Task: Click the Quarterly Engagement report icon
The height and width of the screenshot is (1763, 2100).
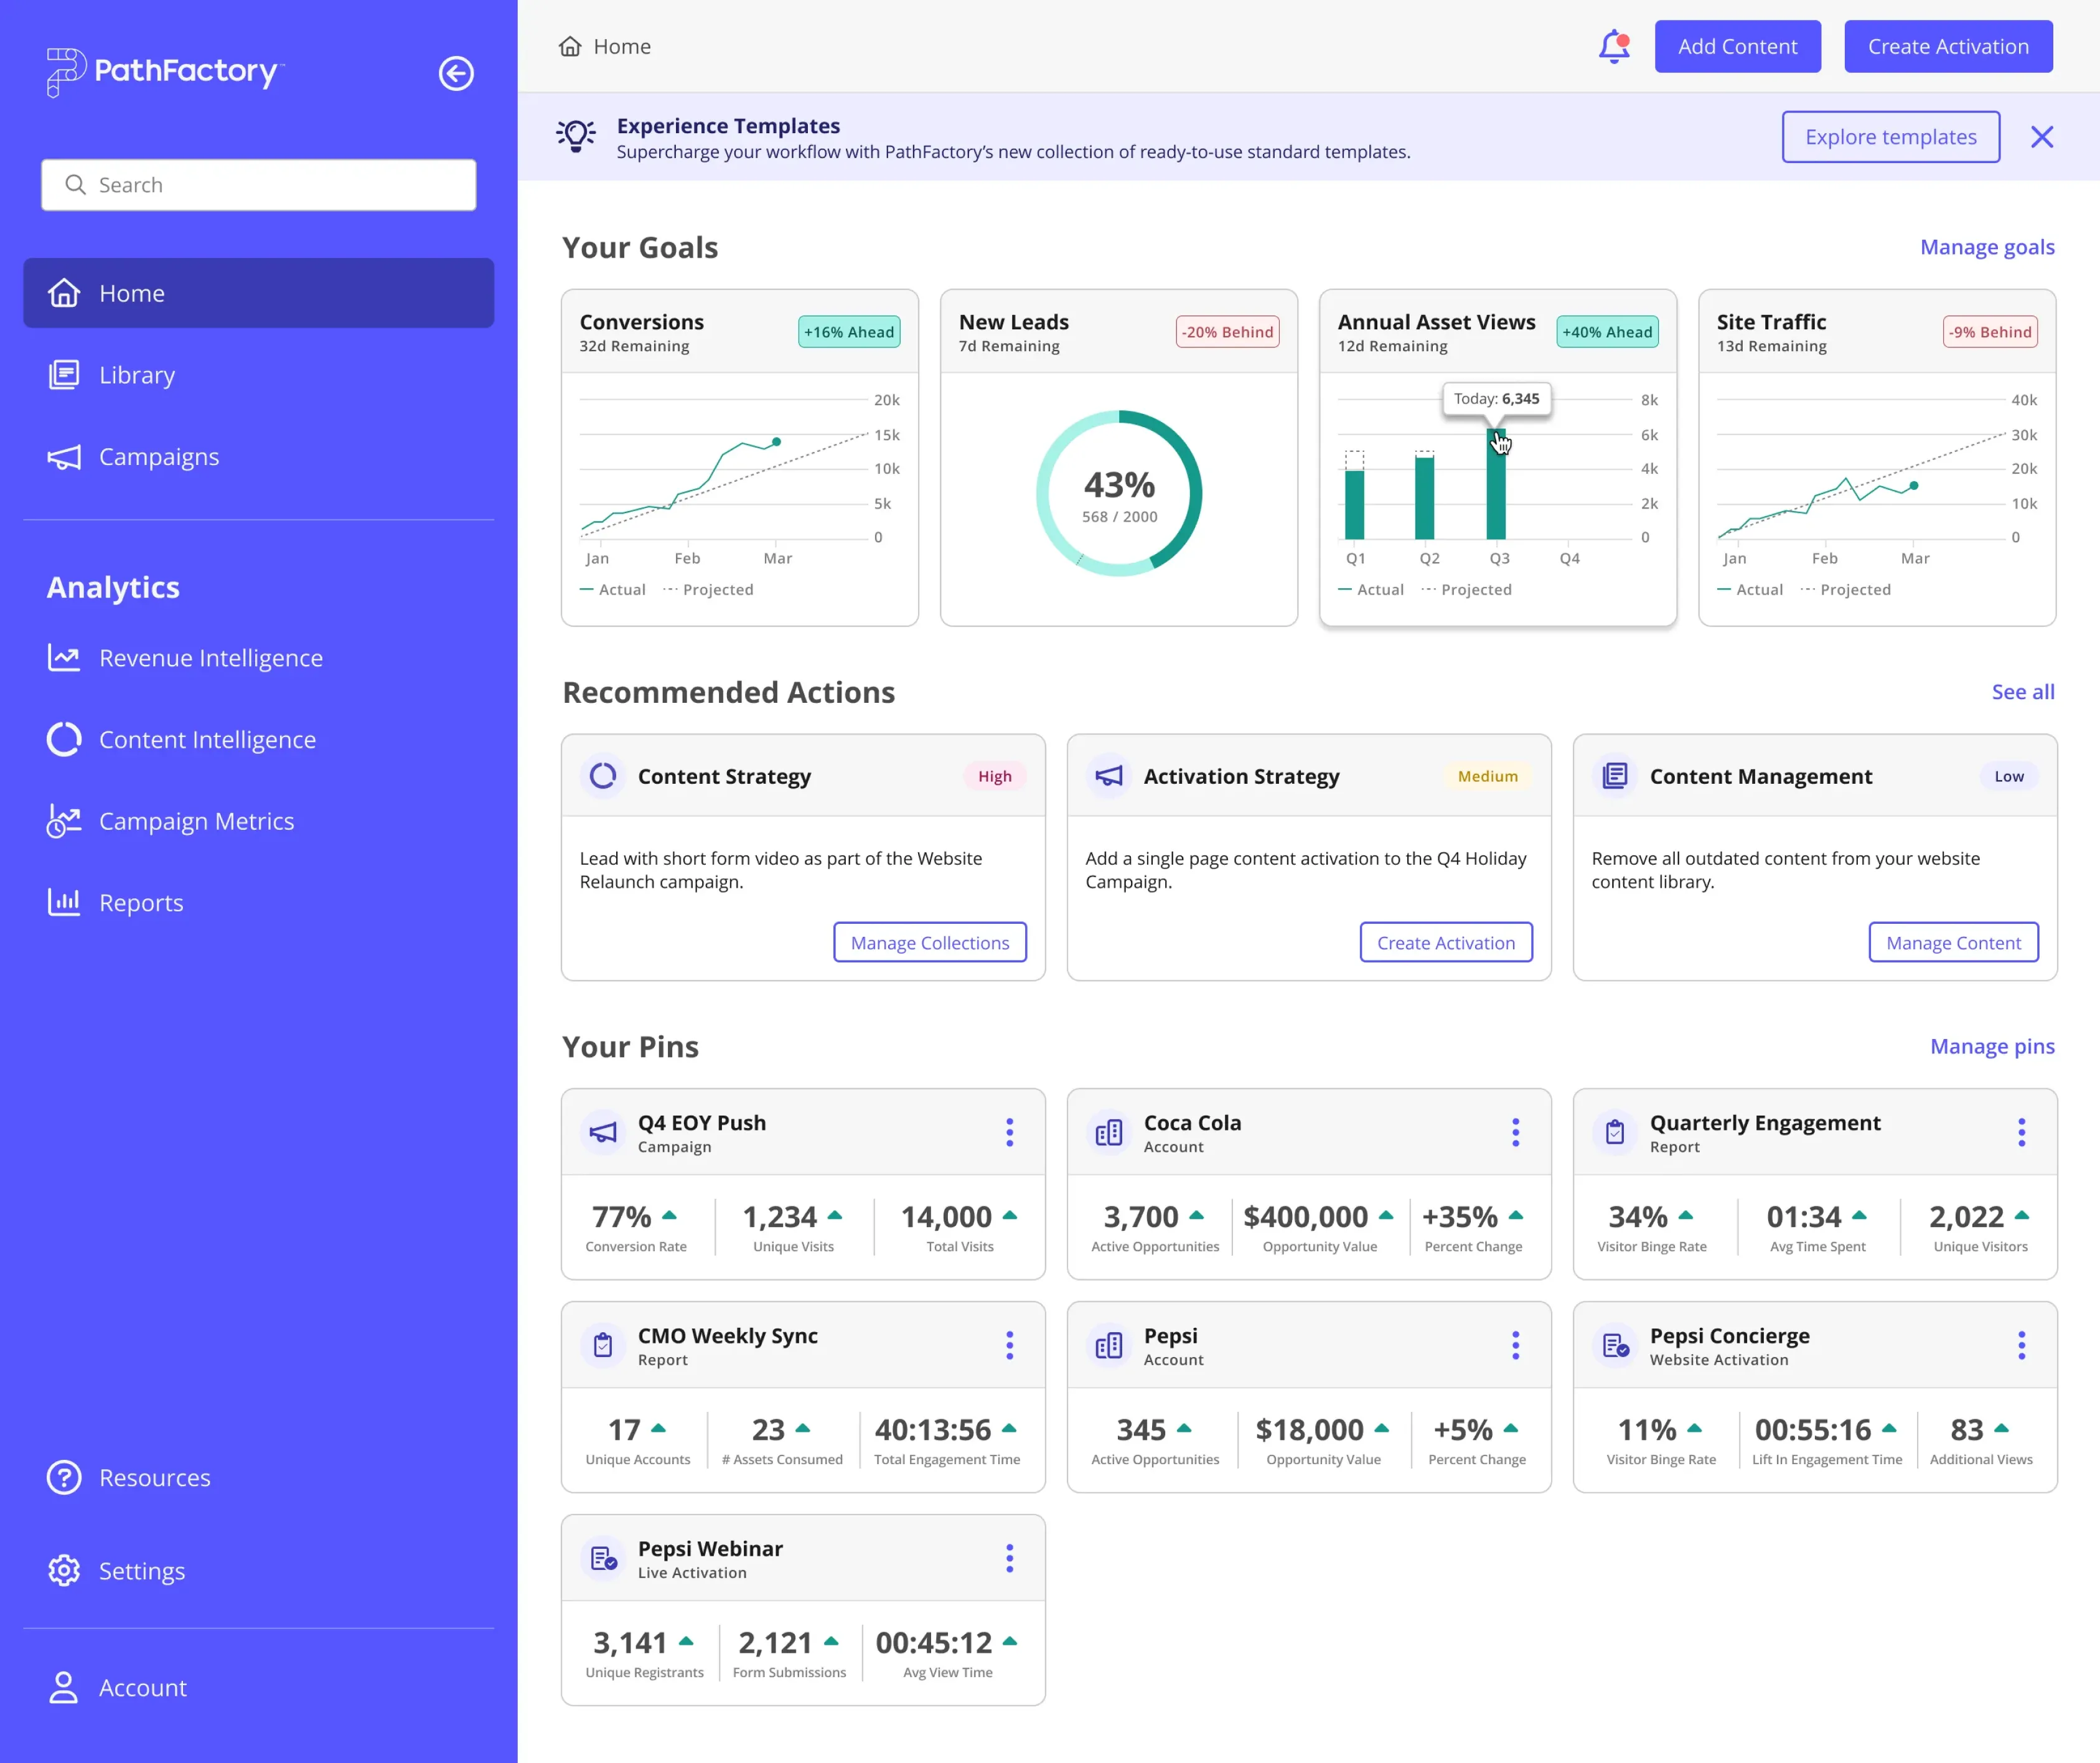Action: click(1615, 1132)
